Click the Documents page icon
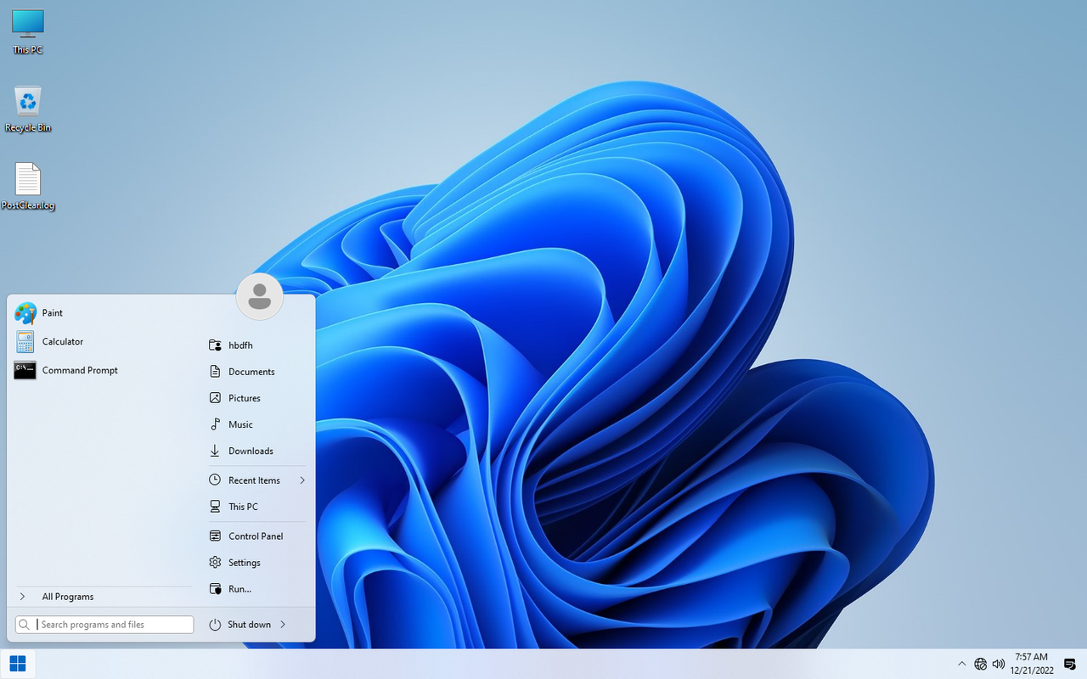This screenshot has height=679, width=1087. [x=215, y=372]
